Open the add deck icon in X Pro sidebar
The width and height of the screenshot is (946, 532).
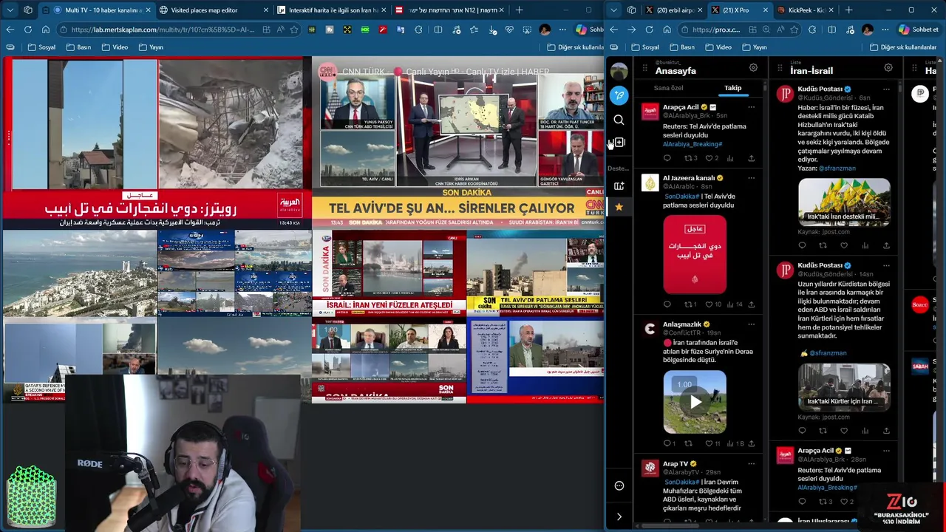(619, 186)
